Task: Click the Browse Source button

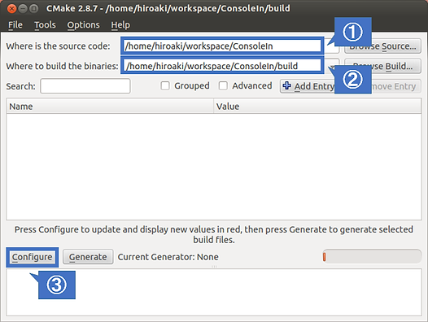Action: coord(382,46)
